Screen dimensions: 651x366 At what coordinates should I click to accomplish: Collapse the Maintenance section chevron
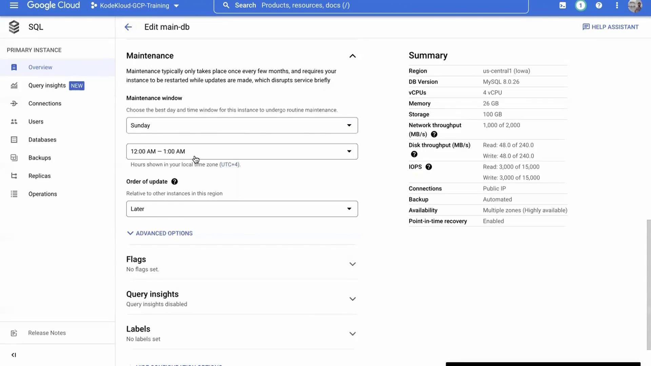(x=352, y=56)
